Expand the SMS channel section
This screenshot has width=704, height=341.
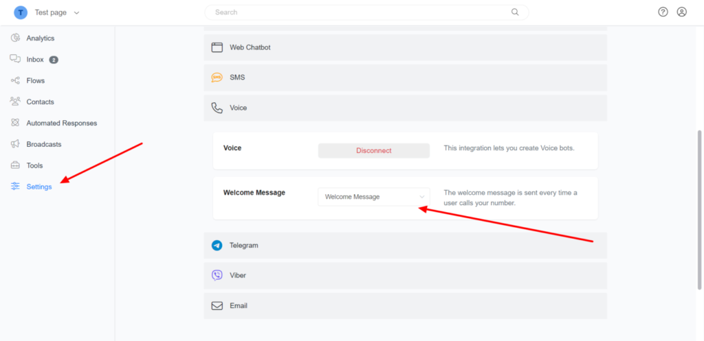[x=406, y=78]
